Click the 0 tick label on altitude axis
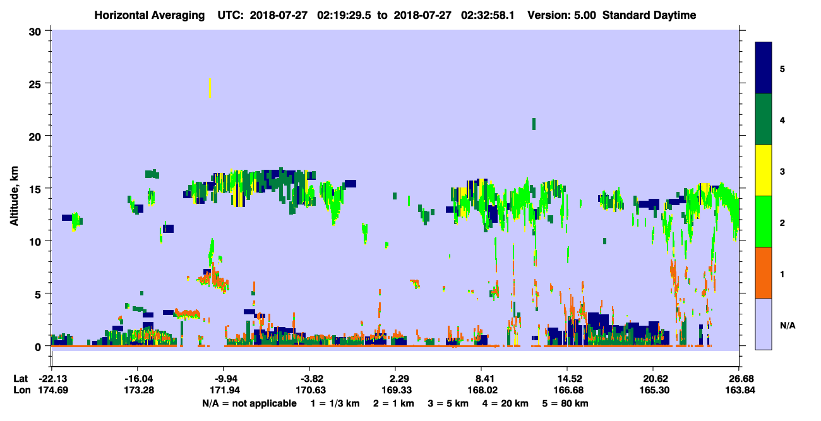821x421 pixels. pyautogui.click(x=39, y=347)
